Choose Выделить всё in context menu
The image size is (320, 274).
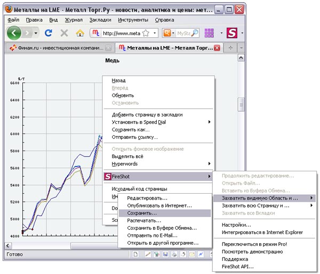158,156
